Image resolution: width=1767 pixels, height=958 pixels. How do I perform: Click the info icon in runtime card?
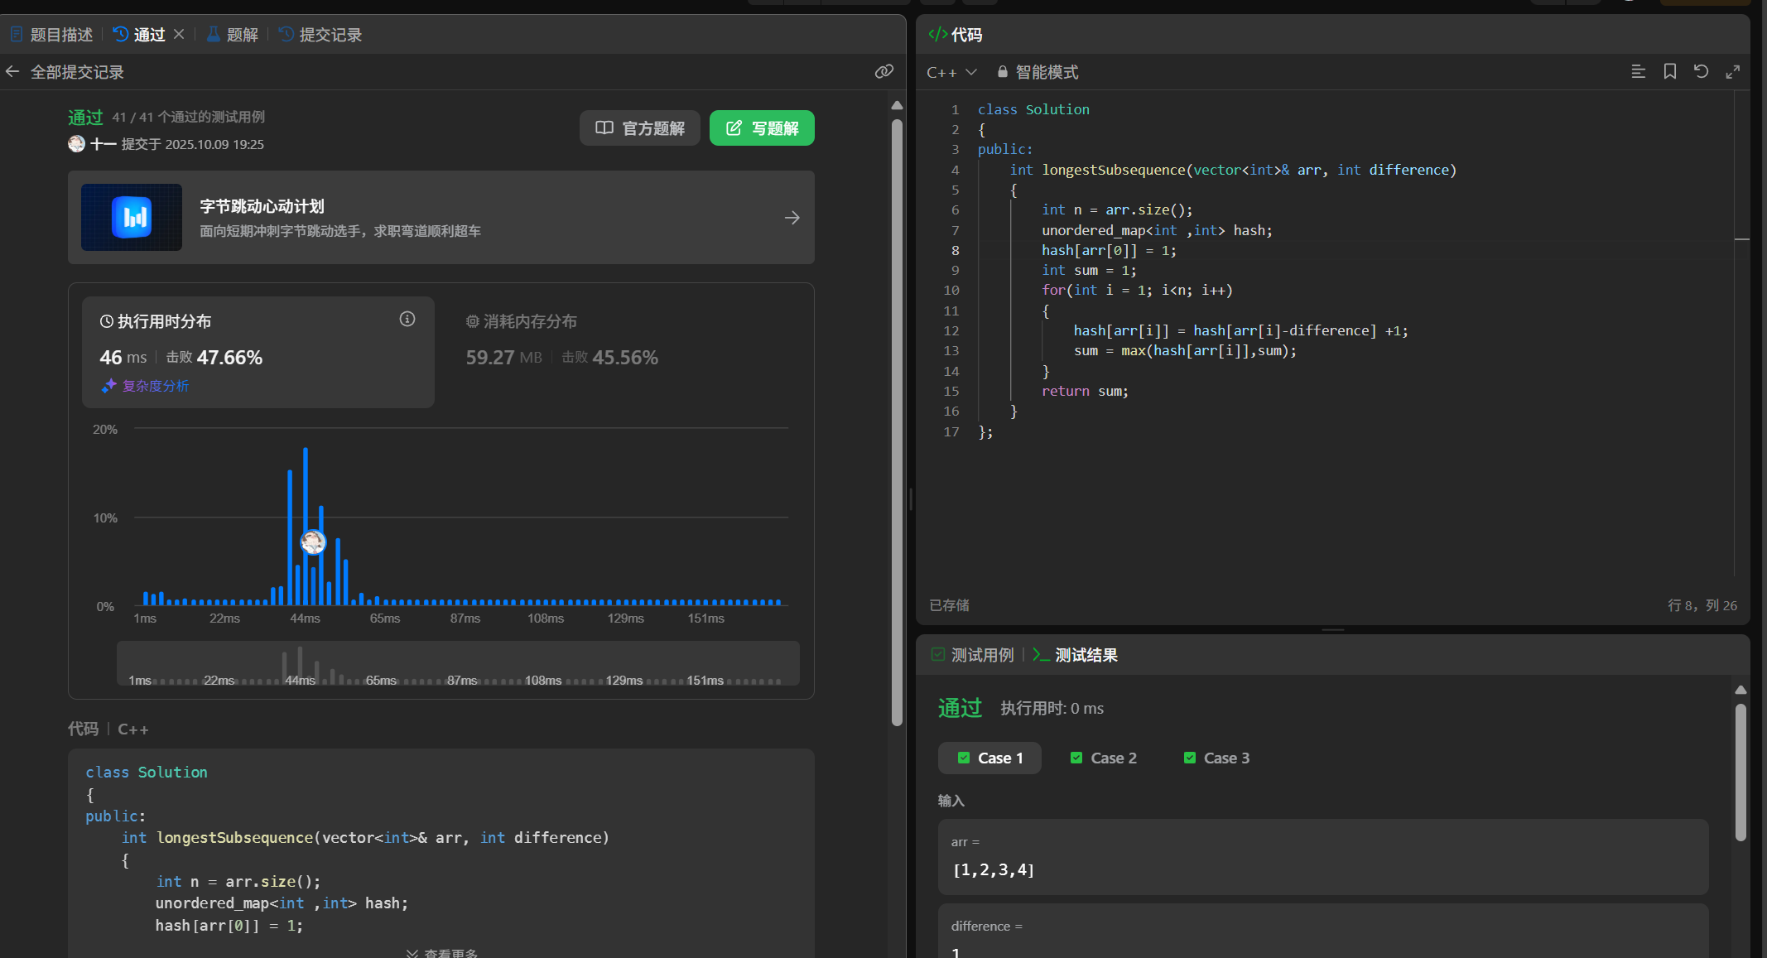click(407, 320)
